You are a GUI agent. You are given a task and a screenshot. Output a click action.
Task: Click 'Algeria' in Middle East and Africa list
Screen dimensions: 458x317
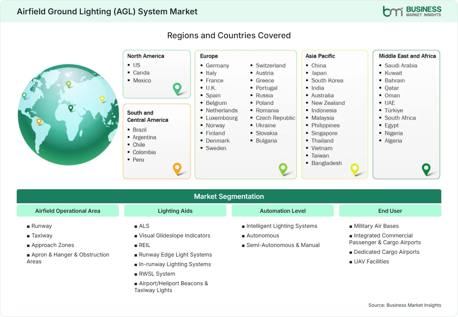393,141
